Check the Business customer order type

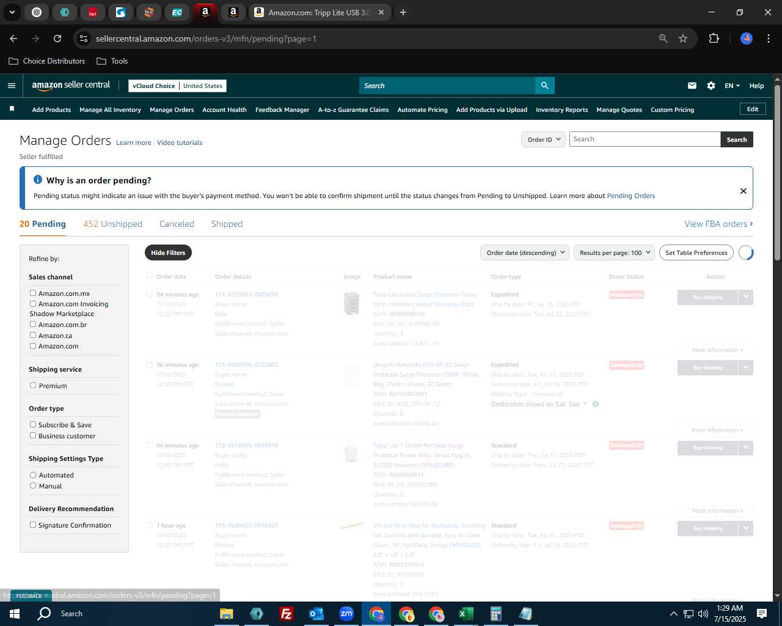point(33,436)
